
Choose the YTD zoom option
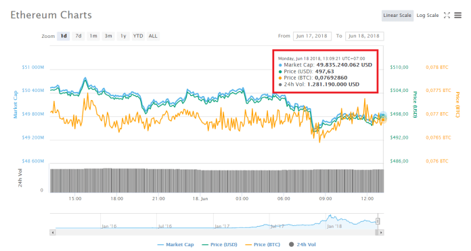pos(138,36)
